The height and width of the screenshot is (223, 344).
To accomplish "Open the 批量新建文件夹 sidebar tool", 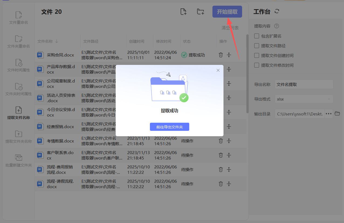I will [18, 161].
